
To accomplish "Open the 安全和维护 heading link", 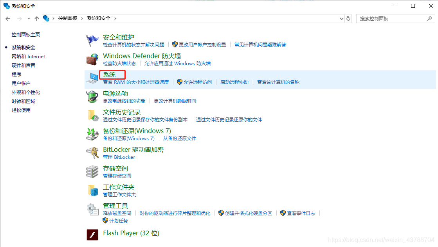I will click(x=119, y=37).
